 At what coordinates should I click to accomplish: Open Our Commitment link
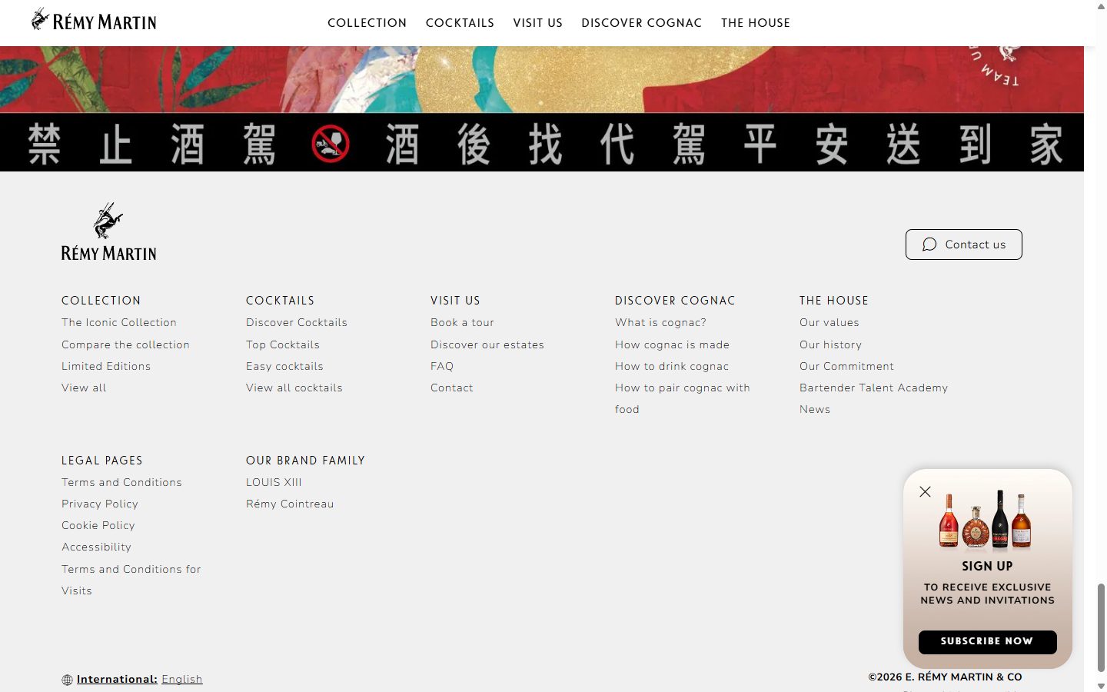846,366
